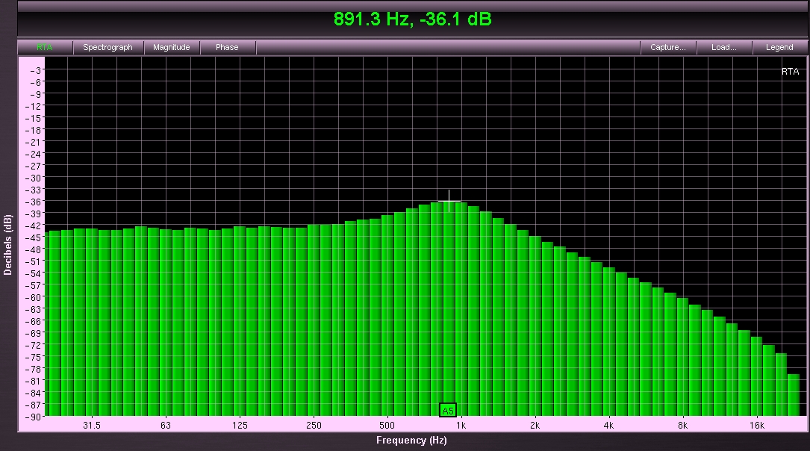810x451 pixels.
Task: Click the green 891.3 Hz readout display
Action: (x=412, y=19)
